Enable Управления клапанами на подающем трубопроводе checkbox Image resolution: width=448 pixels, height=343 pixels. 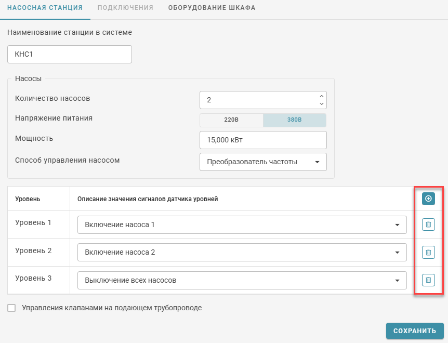point(11,308)
